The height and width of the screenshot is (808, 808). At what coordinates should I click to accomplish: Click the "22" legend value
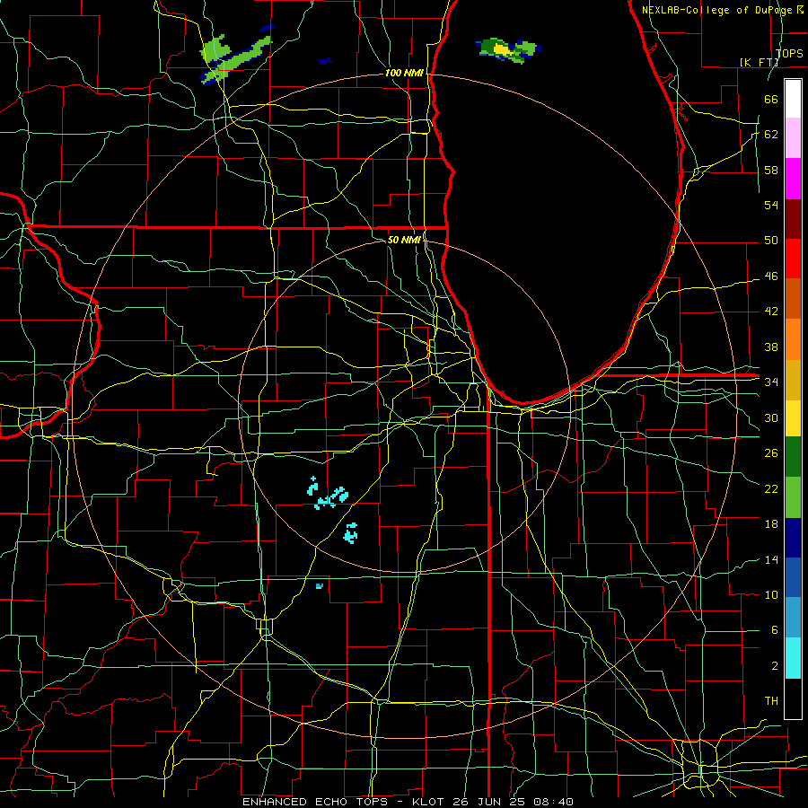(x=771, y=488)
